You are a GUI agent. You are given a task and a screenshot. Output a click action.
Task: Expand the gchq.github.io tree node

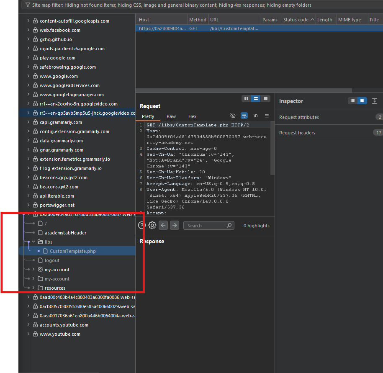[x=28, y=39]
